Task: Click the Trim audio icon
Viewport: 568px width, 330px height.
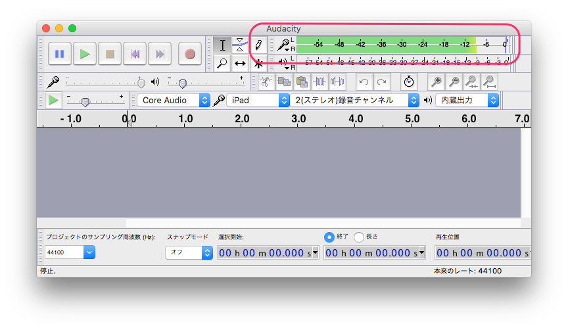Action: [319, 82]
